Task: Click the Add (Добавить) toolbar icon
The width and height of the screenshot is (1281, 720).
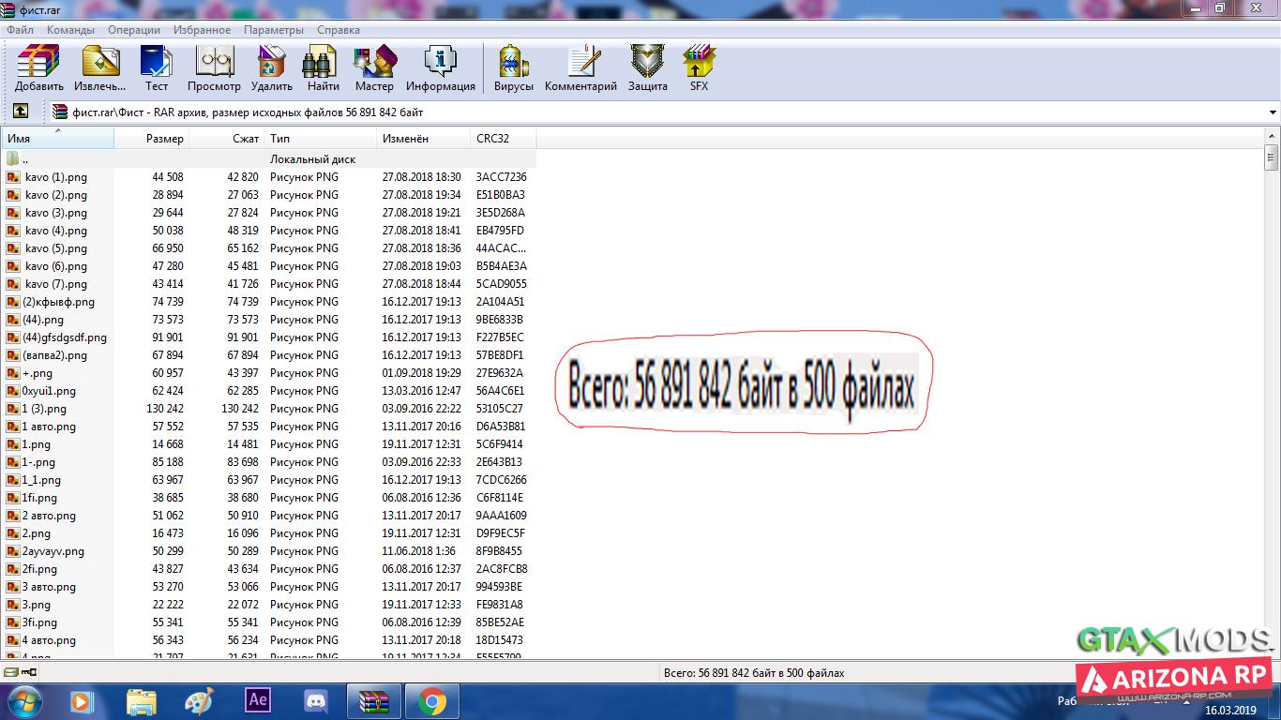Action: 39,68
